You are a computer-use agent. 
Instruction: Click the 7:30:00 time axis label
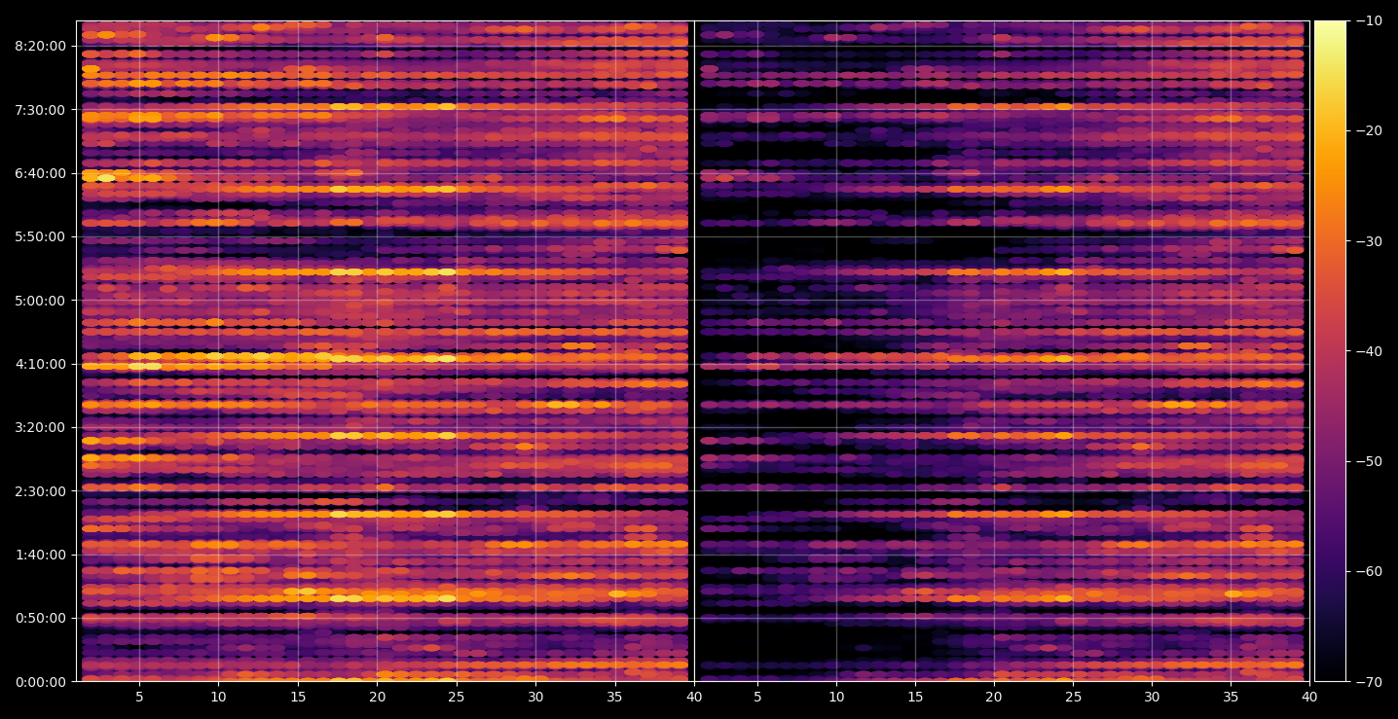(x=41, y=110)
